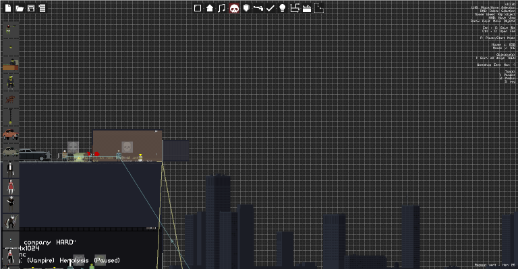518x269 pixels.
Task: Select the skull marker inside brown room
Action: [127, 147]
